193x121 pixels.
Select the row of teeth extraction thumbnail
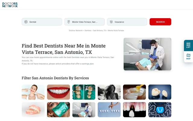click(x=109, y=110)
